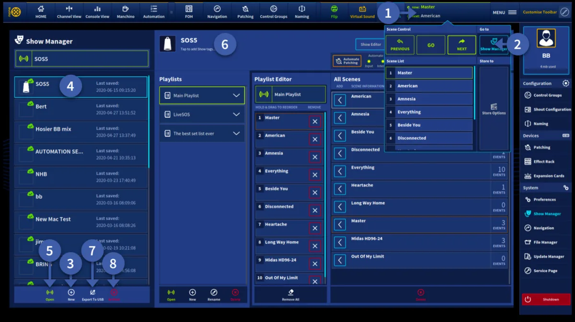
Task: Open the selected show from Show Manager
Action: tap(49, 295)
